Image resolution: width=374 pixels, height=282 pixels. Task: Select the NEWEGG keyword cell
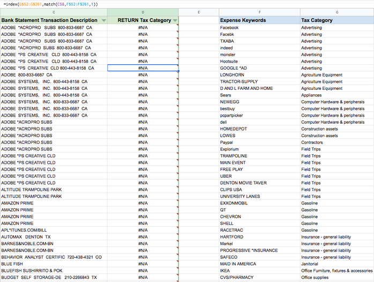tap(259, 102)
